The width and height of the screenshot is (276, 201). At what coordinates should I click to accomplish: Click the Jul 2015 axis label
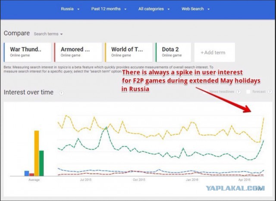86,180
